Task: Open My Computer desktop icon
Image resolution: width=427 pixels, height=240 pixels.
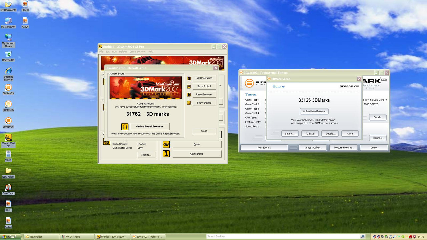Action: (8, 23)
